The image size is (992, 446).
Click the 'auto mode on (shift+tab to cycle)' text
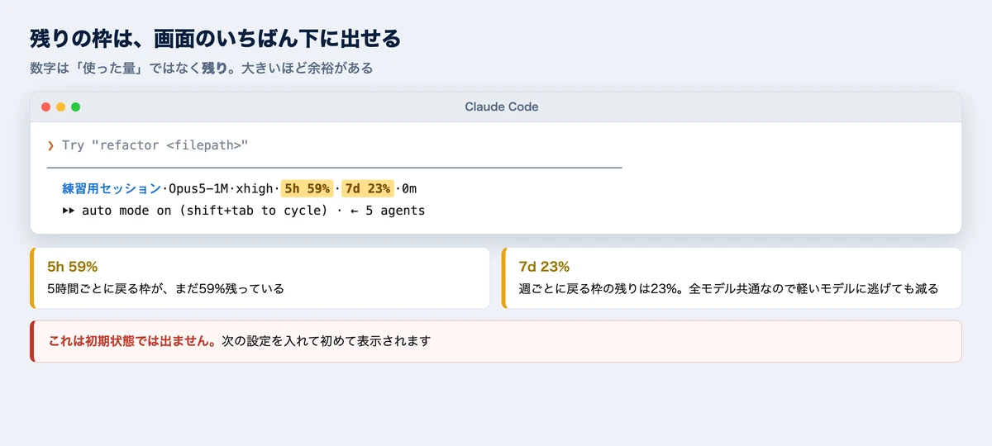coord(205,211)
